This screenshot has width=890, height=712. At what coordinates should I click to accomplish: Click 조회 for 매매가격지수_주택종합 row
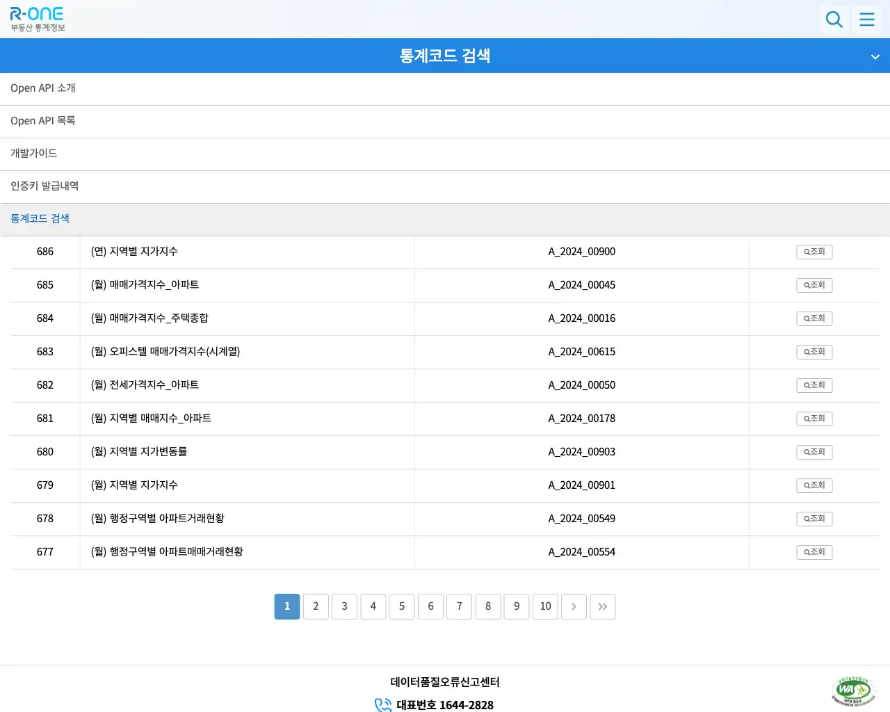tap(814, 318)
